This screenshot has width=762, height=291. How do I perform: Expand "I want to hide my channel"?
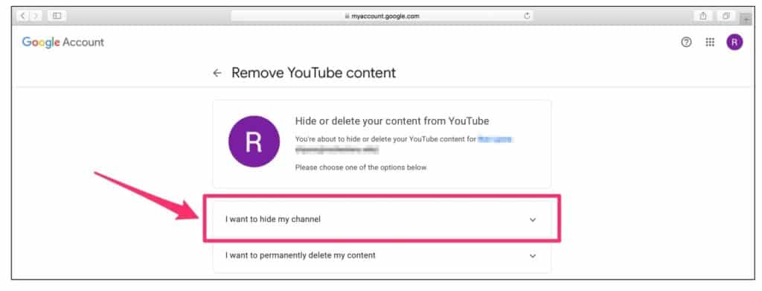pyautogui.click(x=382, y=219)
